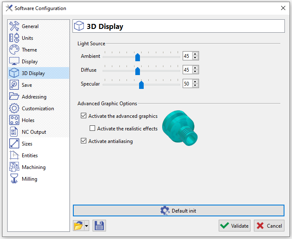The width and height of the screenshot is (292, 239).
Task: Disable Activate the advanced graphics checkbox
Action: (84, 116)
